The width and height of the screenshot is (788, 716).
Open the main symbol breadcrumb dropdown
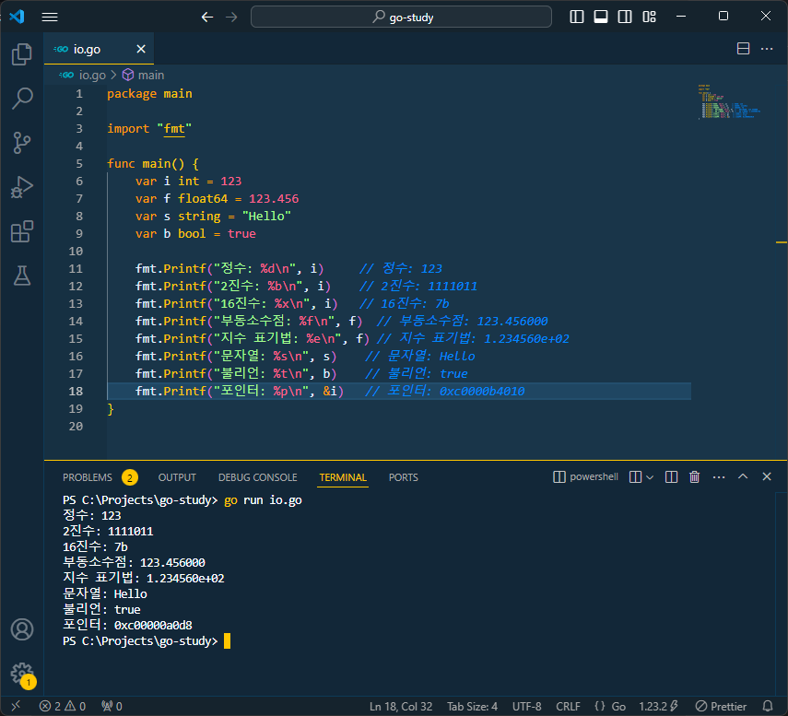144,75
